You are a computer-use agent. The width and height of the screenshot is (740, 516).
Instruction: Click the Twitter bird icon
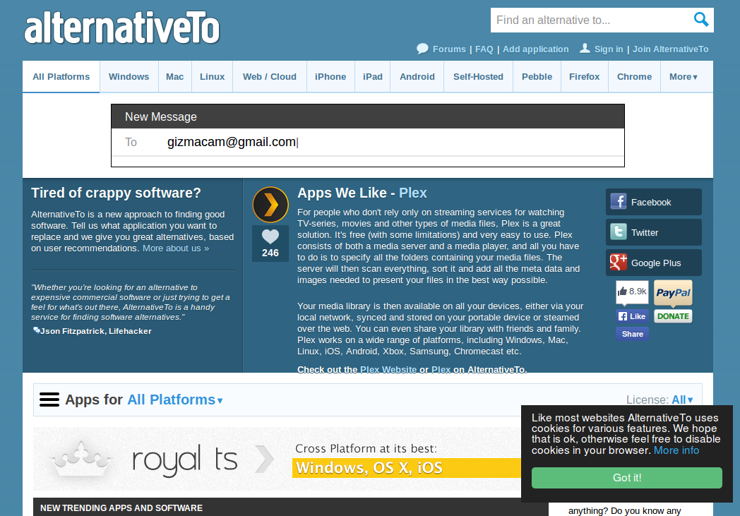(619, 232)
